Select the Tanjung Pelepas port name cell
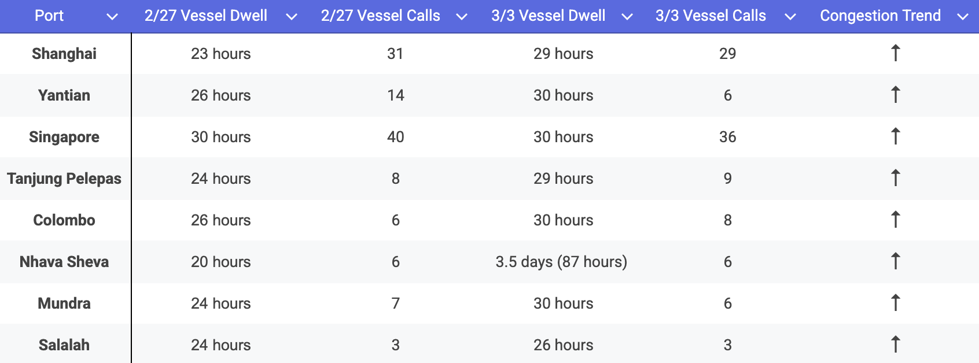This screenshot has height=363, width=979. coord(64,179)
